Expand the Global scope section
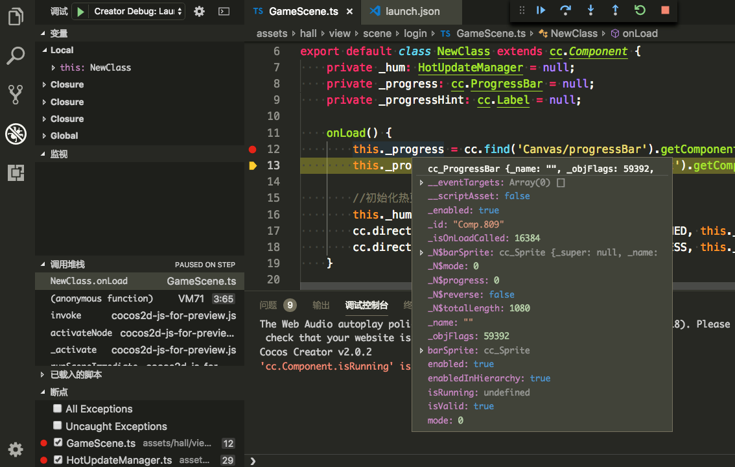Image resolution: width=735 pixels, height=467 pixels. pyautogui.click(x=44, y=136)
